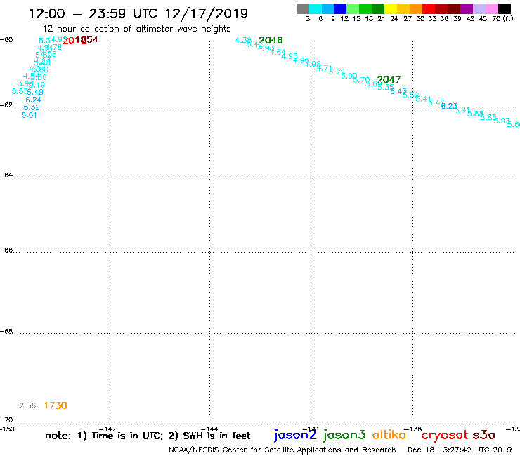The width and height of the screenshot is (520, 456).
Task: Click the '6.32' wave height value
Action: (32, 107)
